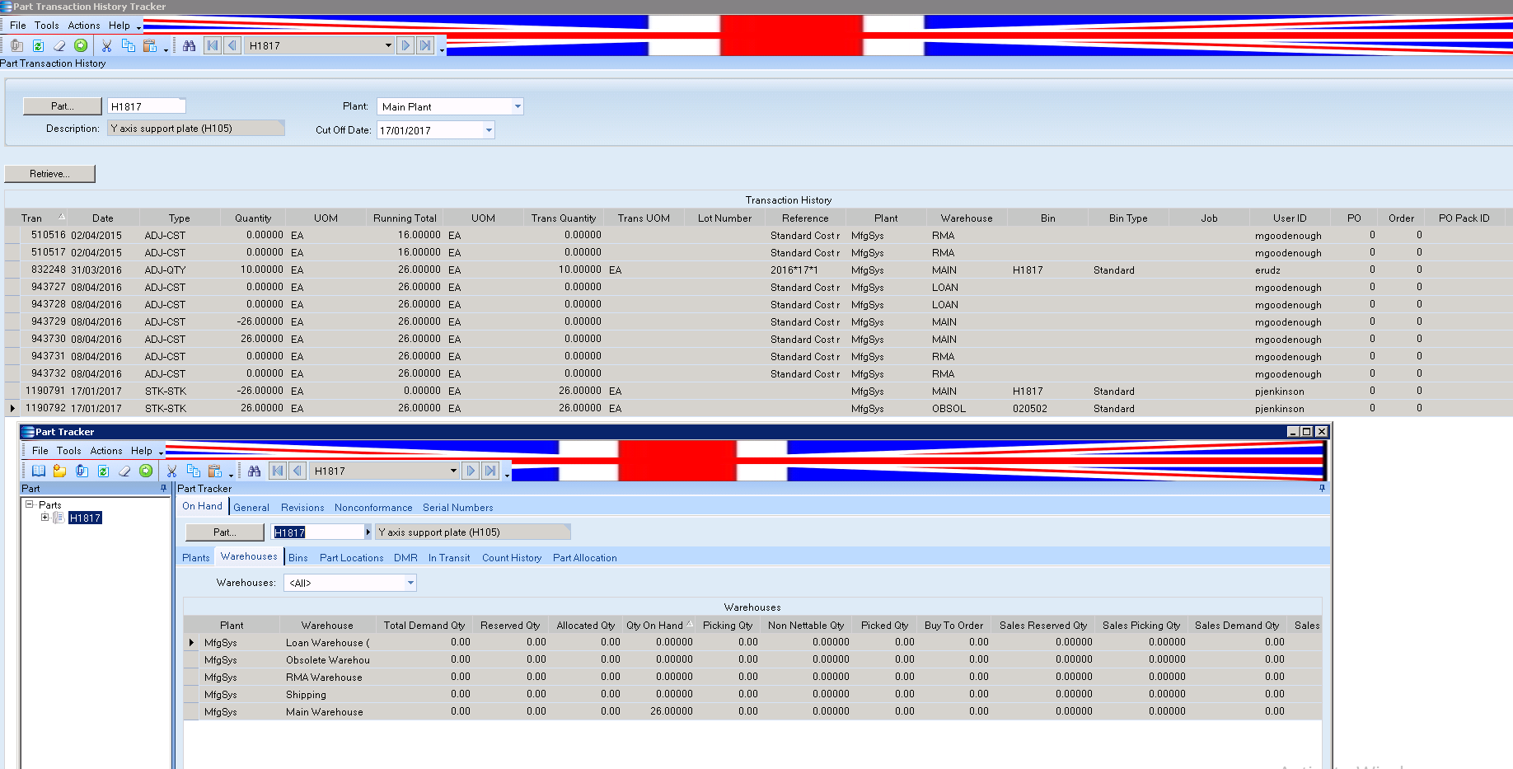Click the Retrieve... button

(x=50, y=174)
